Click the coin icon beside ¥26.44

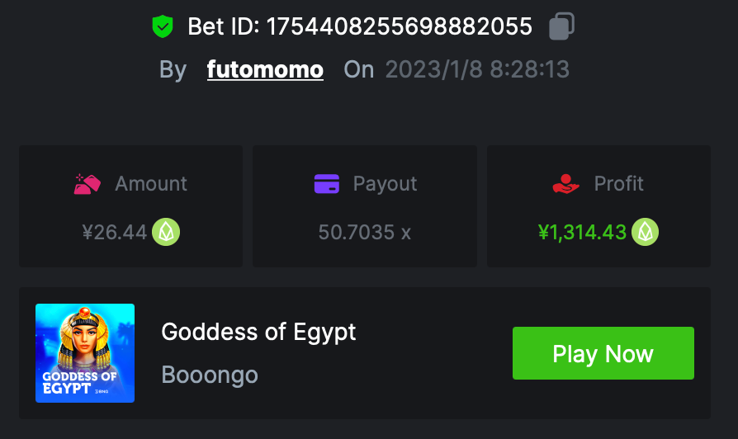pos(166,233)
